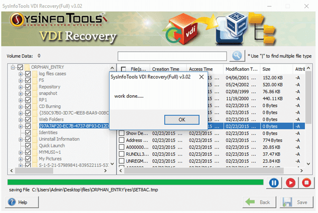Click the Identities folder icon
The image size is (318, 213).
(x=35, y=133)
